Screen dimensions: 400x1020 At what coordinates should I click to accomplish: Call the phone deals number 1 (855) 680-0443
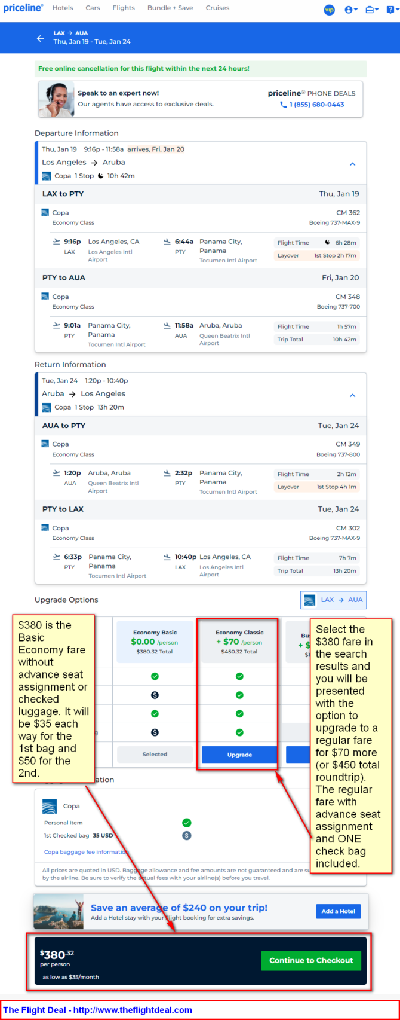coord(312,105)
